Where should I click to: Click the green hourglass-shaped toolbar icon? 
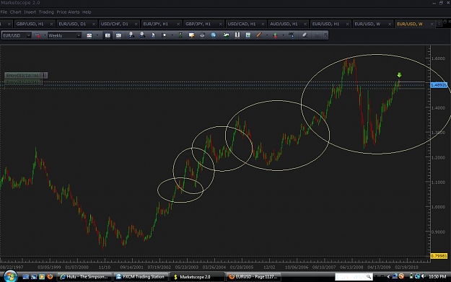(180, 35)
